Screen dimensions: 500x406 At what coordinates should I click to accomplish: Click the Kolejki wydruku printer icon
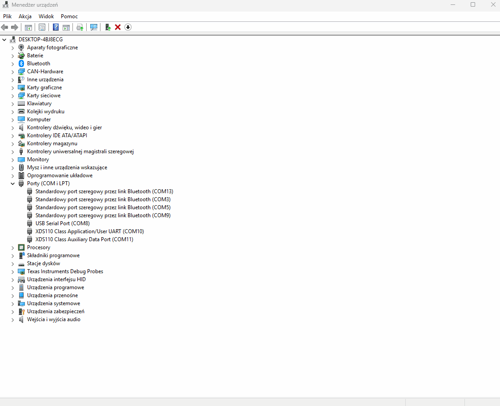tap(21, 111)
